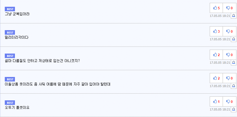Click siren report icon for '밀리터리각이다'
The height and width of the screenshot is (117, 237).
(234, 39)
